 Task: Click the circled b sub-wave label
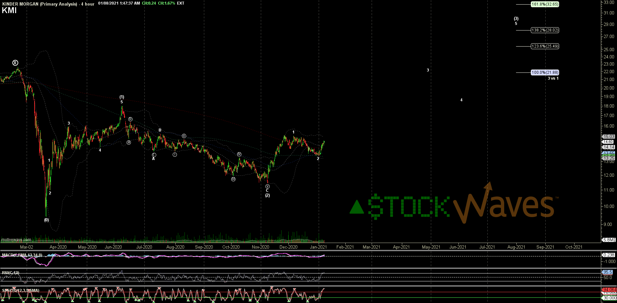pyautogui.click(x=131, y=119)
